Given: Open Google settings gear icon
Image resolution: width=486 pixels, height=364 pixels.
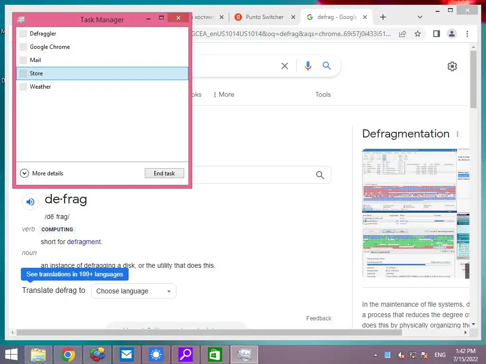Looking at the screenshot, I should [x=452, y=66].
